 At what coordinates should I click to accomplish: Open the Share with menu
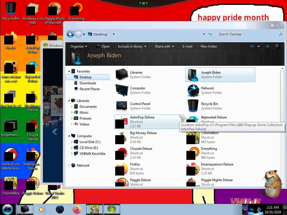coord(164,46)
